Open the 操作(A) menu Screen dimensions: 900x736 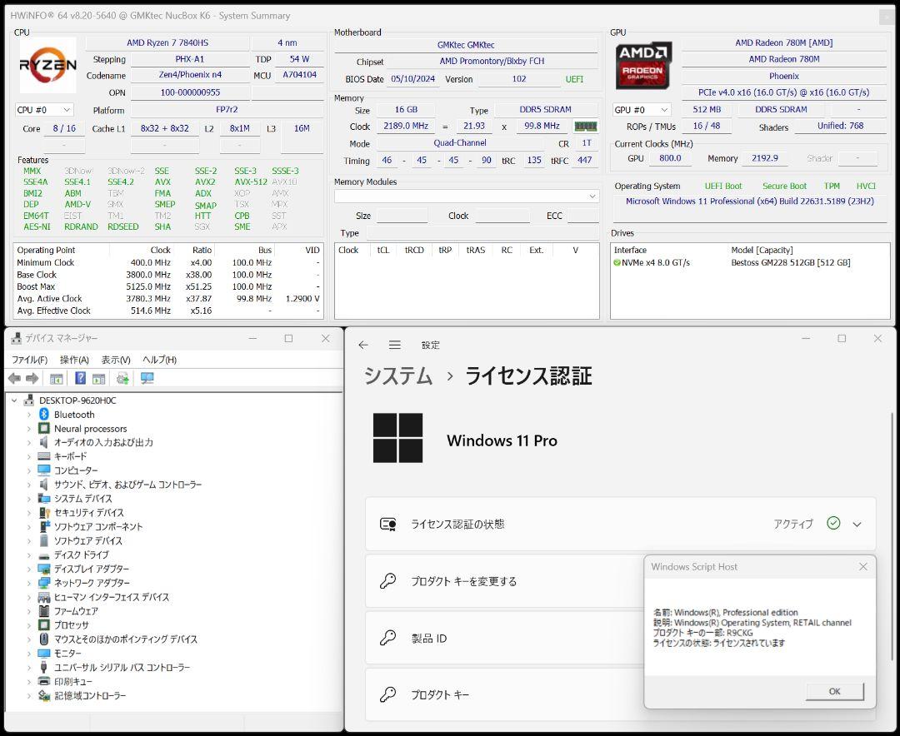click(74, 360)
